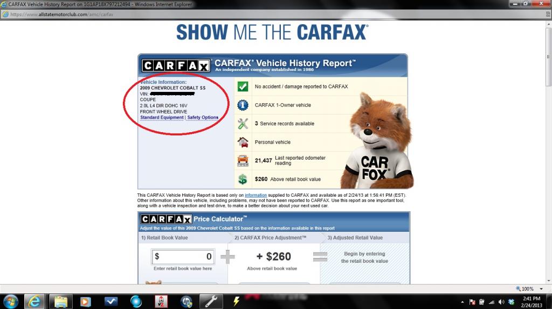Open the Windows Start menu orb

(x=11, y=301)
